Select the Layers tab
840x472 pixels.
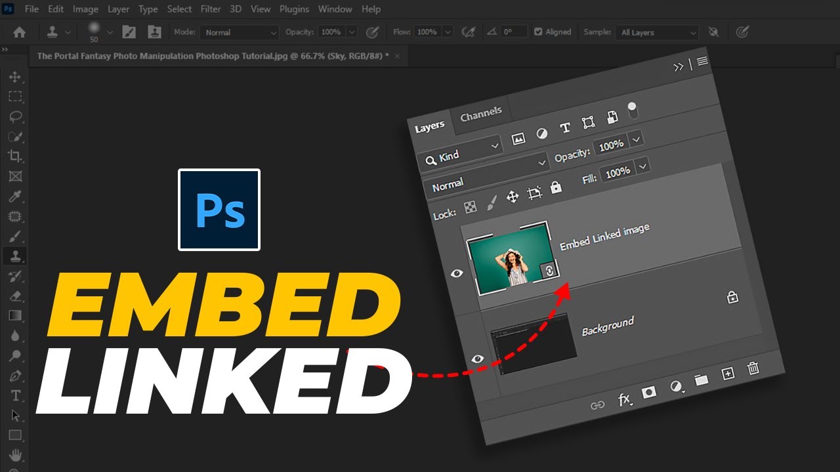pyautogui.click(x=429, y=127)
